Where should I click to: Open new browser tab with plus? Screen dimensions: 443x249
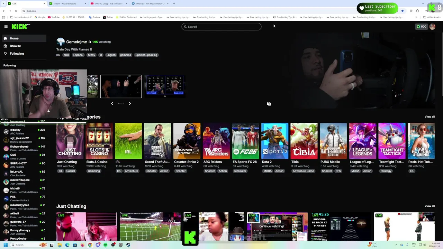click(x=174, y=3)
